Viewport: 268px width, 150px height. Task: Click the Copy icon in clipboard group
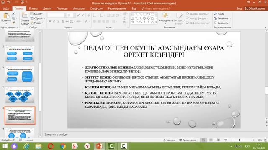coord(13,18)
